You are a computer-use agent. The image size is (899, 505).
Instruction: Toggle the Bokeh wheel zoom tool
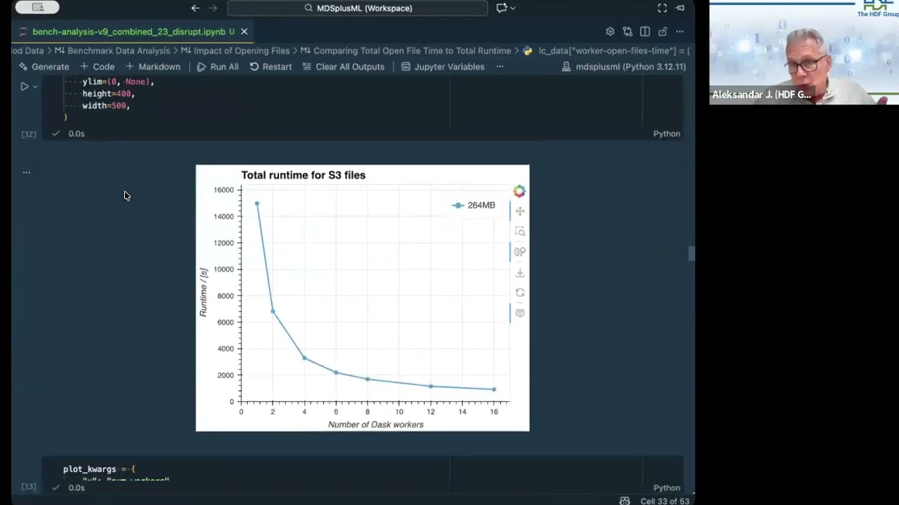coord(520,252)
